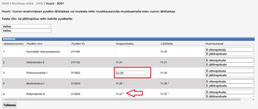Click the Tallenna save button
The image size is (258, 109).
click(10, 105)
